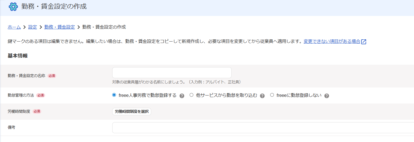Go to 設定 breadcrumb link
Screen dimensions: 414x142
coord(33,27)
